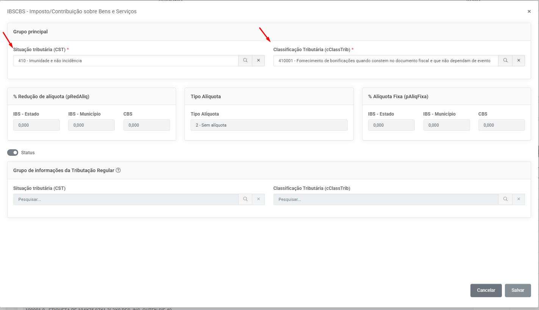Click the field showing 410001 - Fornecimento de bonificações

pos(386,61)
